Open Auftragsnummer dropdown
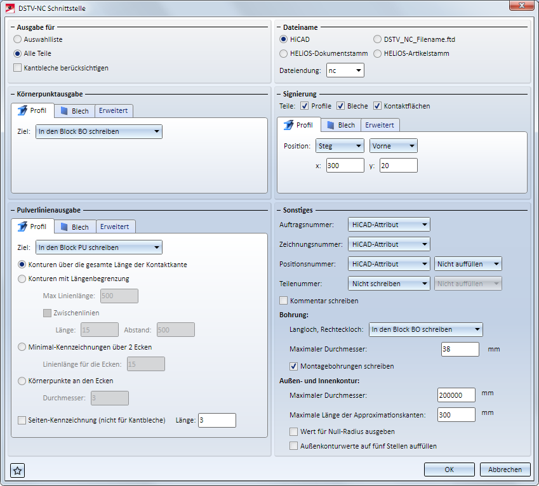The image size is (539, 486). tap(389, 225)
